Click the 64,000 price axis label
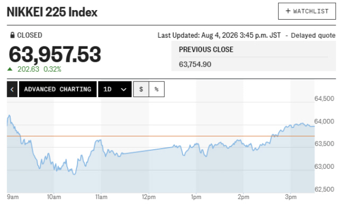 pos(324,121)
